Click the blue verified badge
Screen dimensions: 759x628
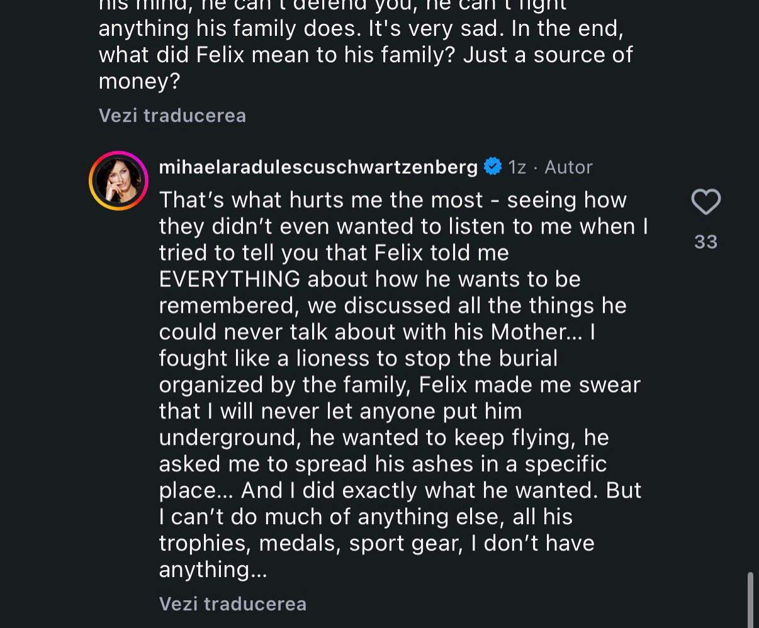(x=492, y=167)
